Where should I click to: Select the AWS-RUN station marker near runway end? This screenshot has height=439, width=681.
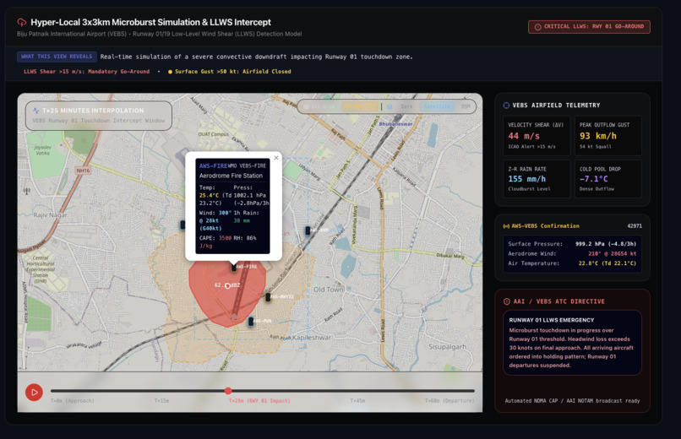(x=251, y=322)
